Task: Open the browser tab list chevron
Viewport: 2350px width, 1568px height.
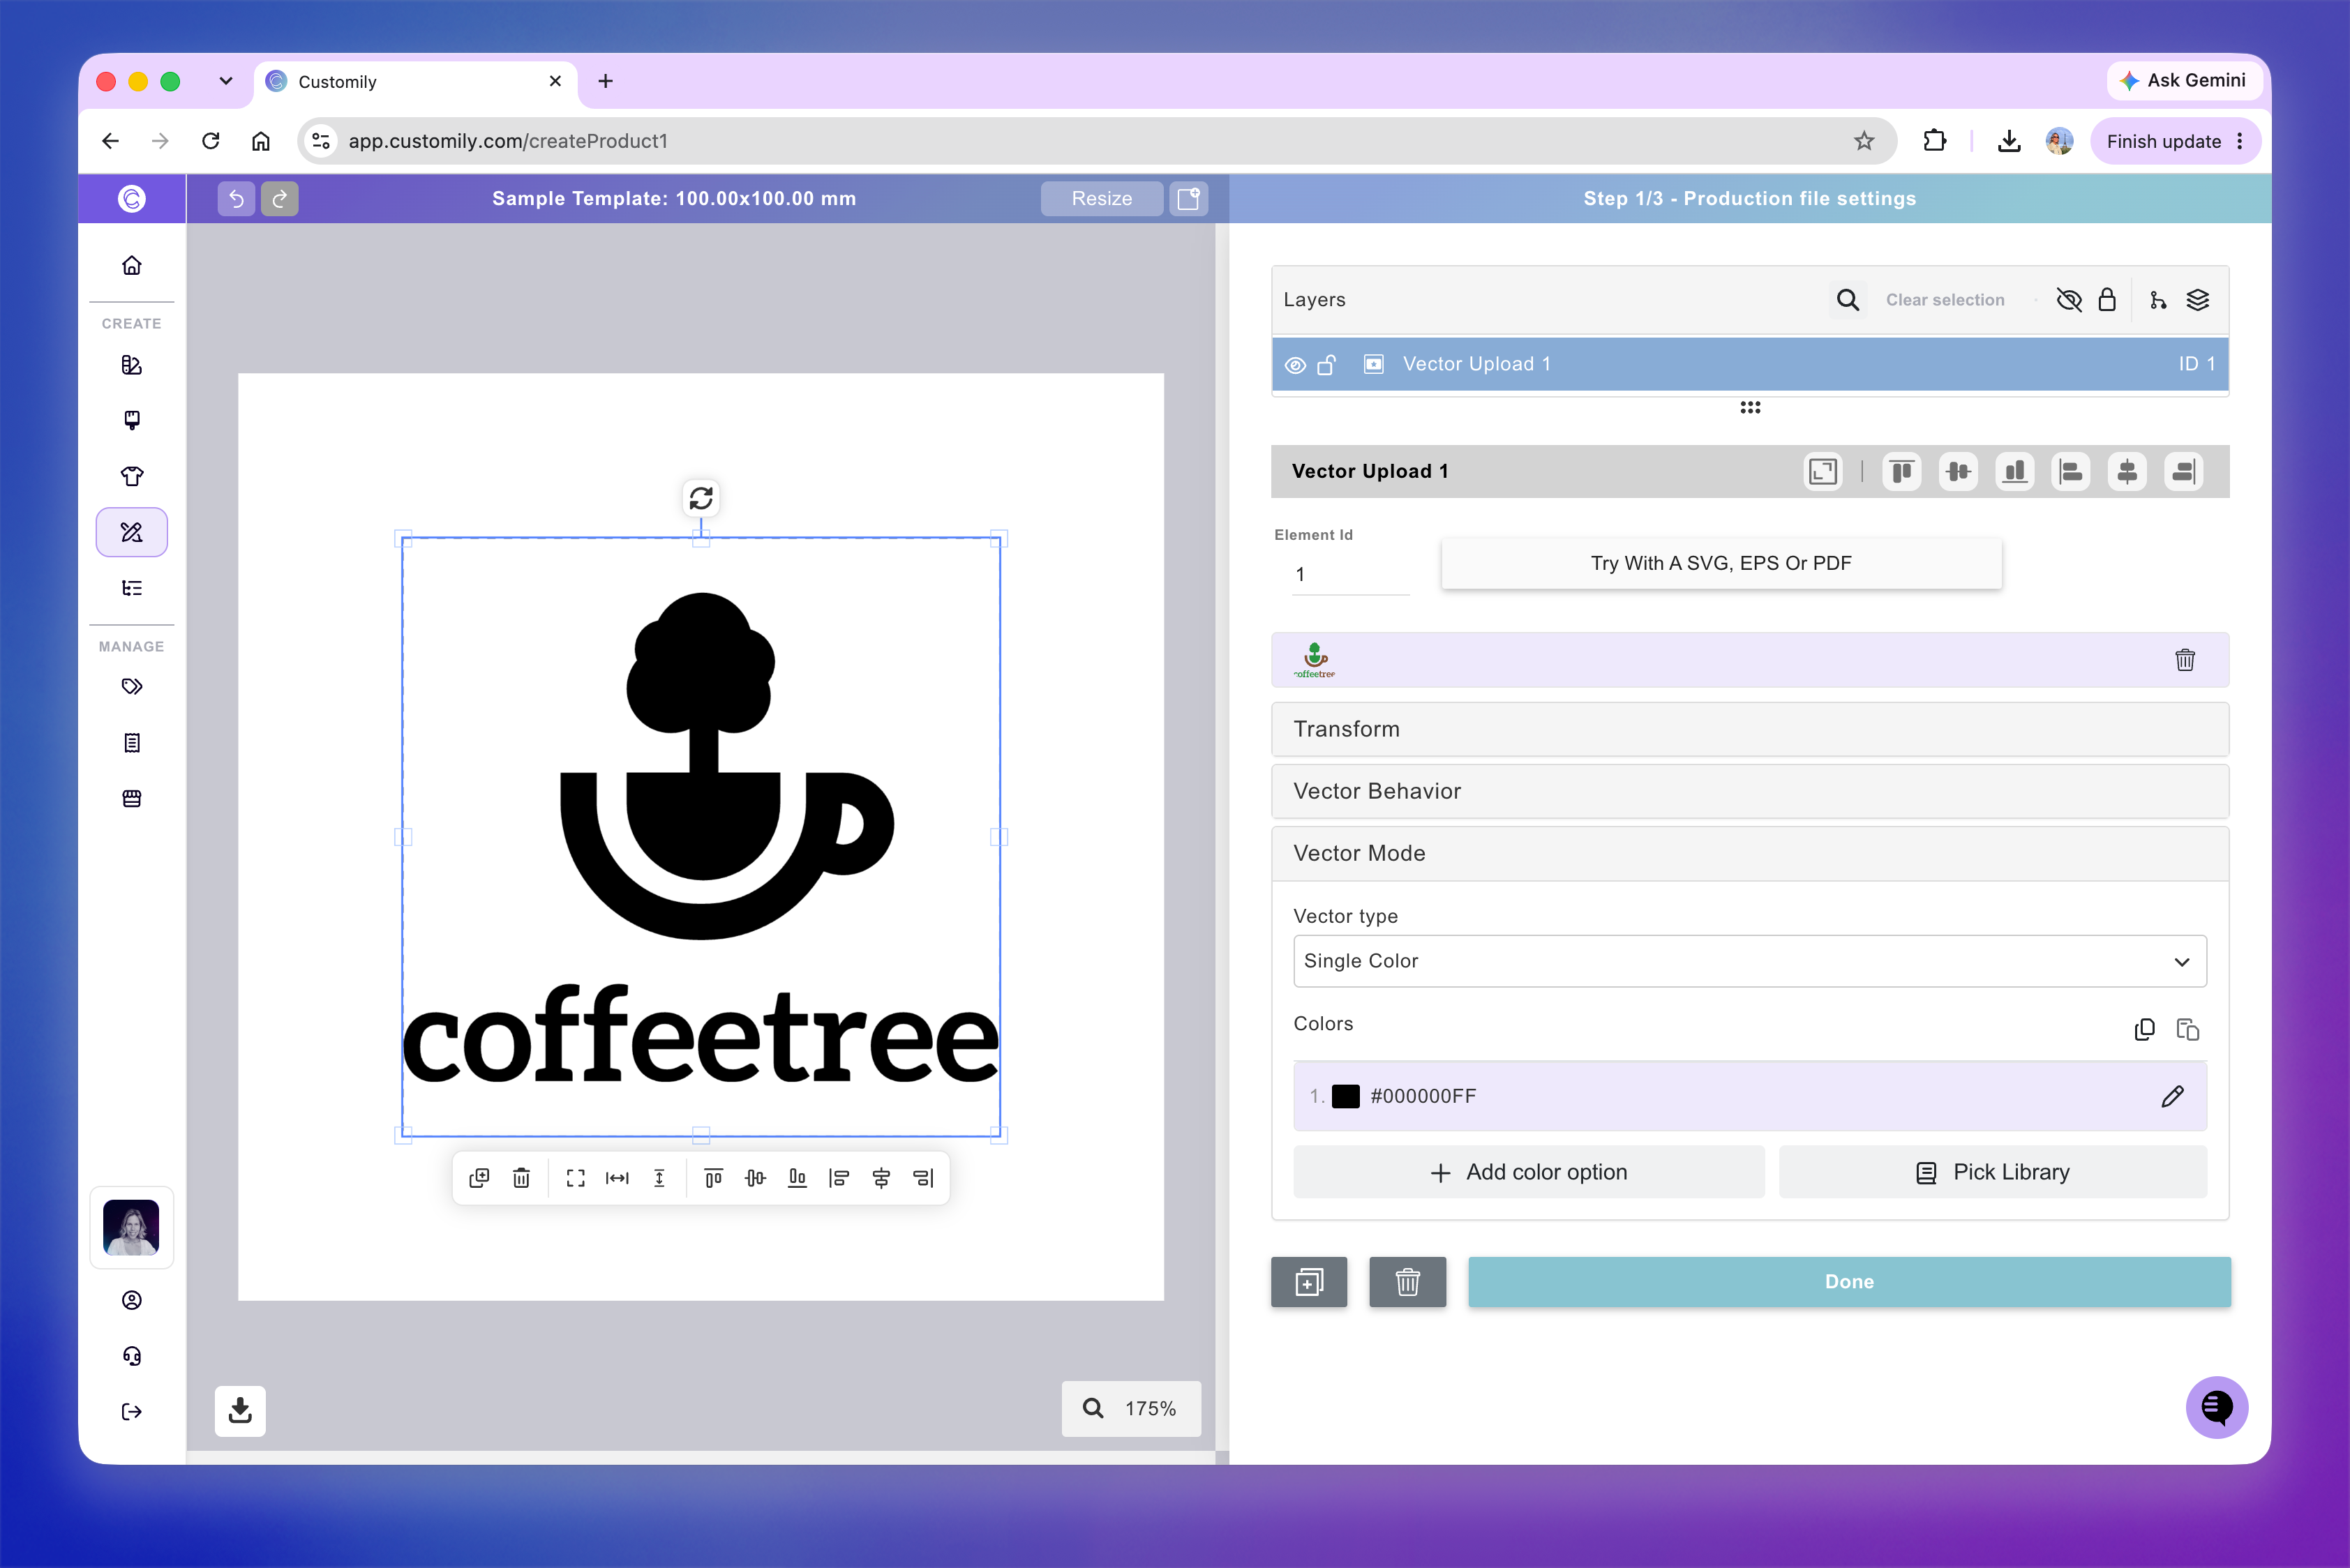Action: coord(226,81)
